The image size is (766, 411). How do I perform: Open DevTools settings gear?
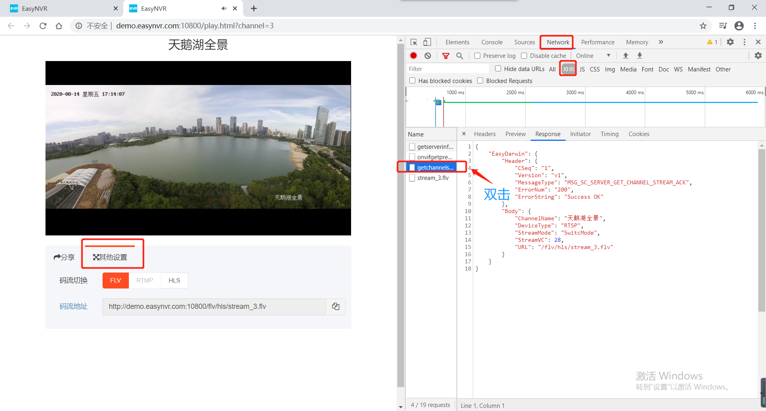730,42
